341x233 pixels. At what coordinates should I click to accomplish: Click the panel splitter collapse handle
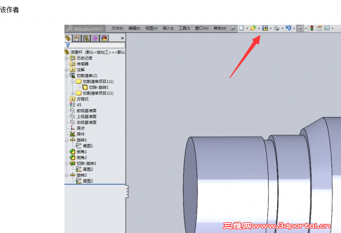pyautogui.click(x=127, y=192)
